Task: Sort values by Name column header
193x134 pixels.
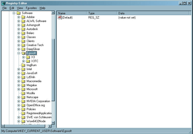Action: click(72, 13)
